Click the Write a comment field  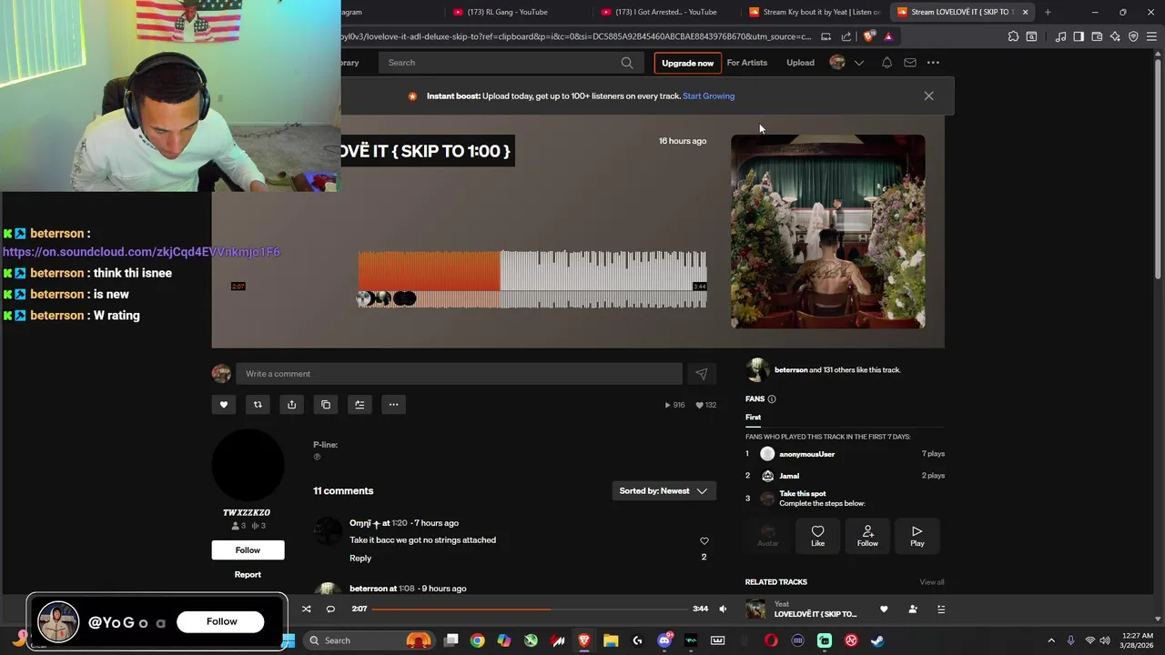pos(459,374)
